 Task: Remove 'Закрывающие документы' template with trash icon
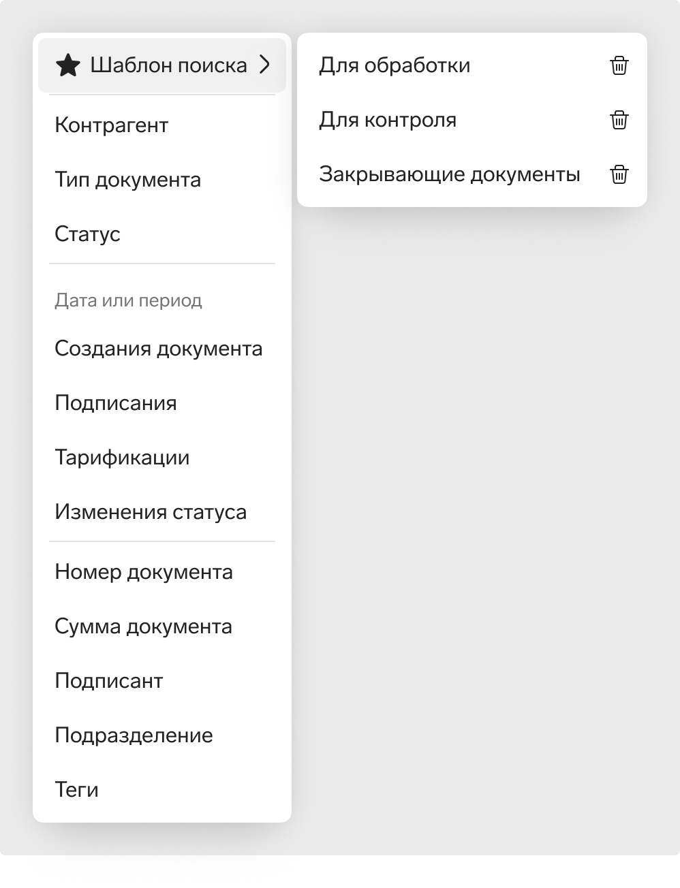click(619, 174)
